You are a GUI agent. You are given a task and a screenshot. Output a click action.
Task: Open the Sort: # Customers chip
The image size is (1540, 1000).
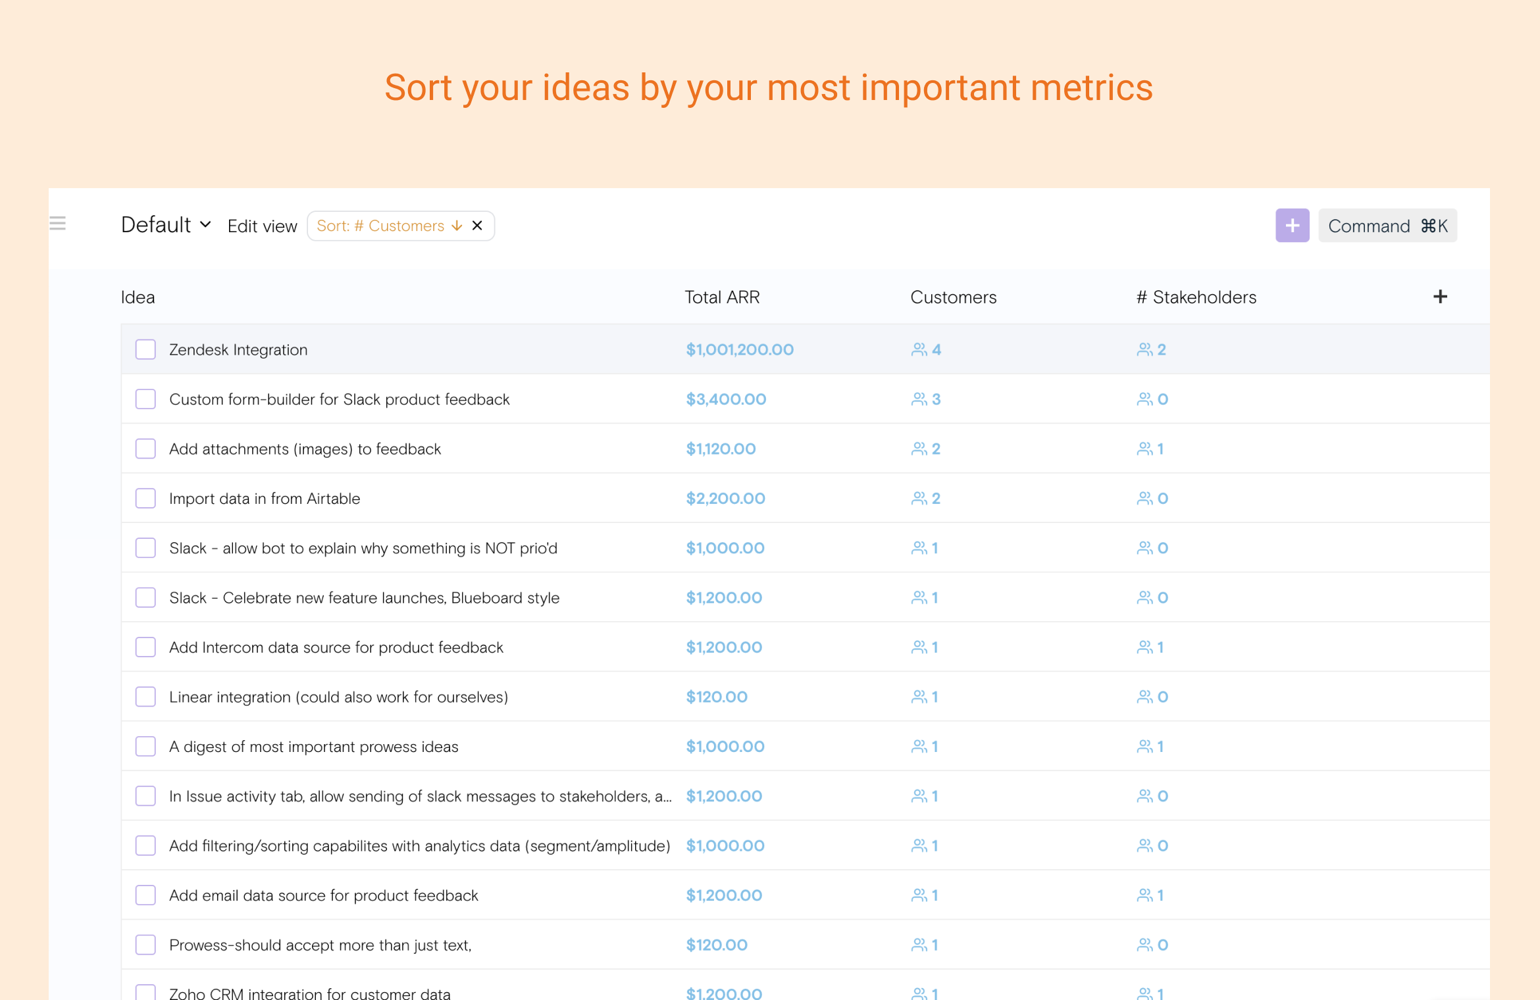pyautogui.click(x=380, y=226)
